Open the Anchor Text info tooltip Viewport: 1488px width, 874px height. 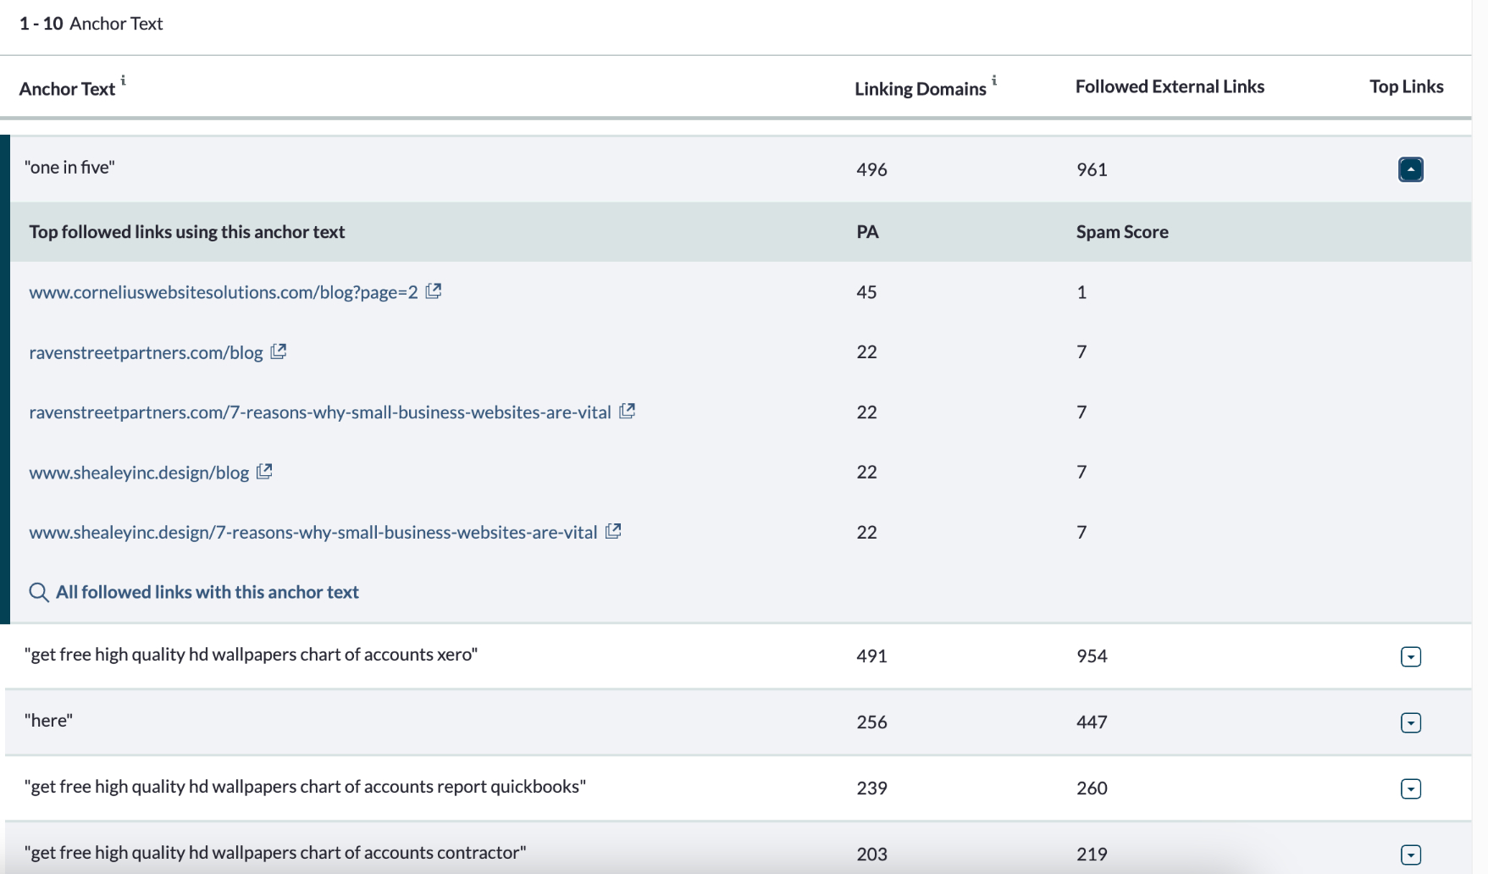click(x=124, y=81)
